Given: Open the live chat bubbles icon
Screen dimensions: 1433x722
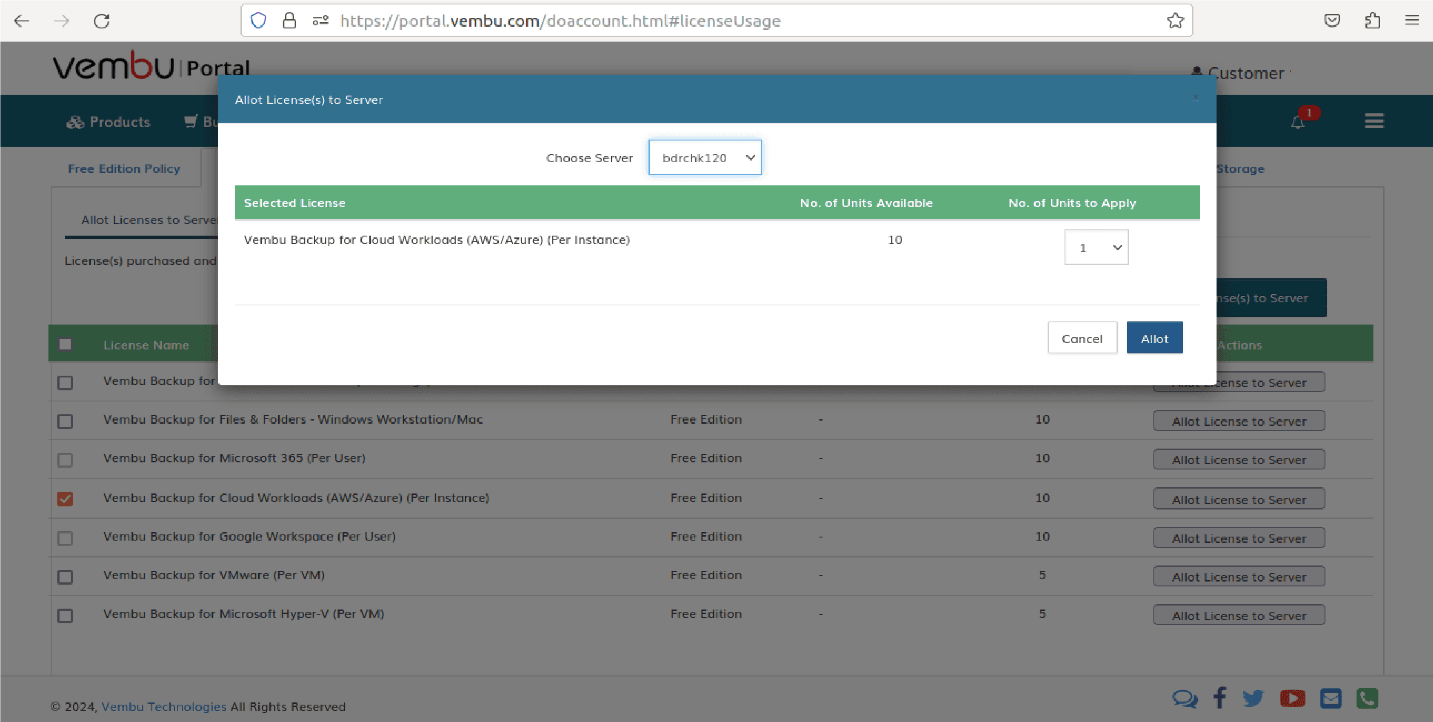Looking at the screenshot, I should coord(1185,698).
